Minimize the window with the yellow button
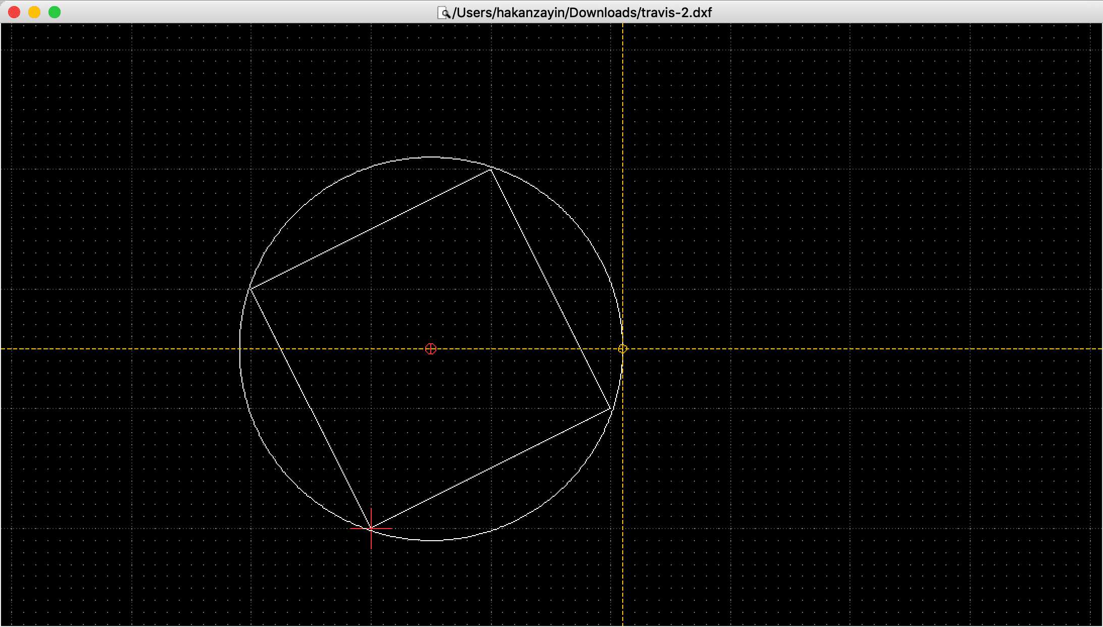 pos(34,12)
